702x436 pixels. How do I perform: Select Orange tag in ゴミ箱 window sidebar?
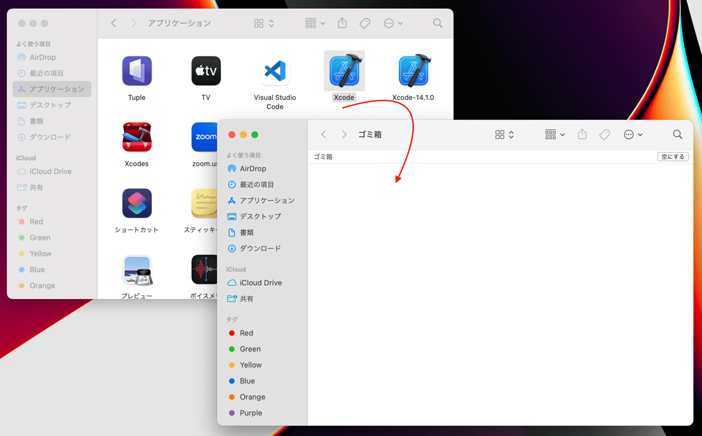pos(263,397)
